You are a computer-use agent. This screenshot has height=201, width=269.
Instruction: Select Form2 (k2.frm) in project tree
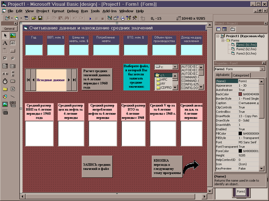pos(246,49)
